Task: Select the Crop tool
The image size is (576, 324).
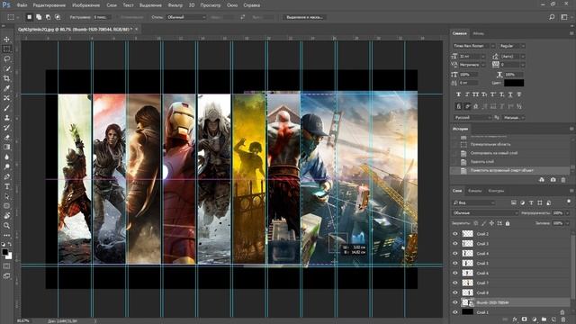Action: point(6,78)
